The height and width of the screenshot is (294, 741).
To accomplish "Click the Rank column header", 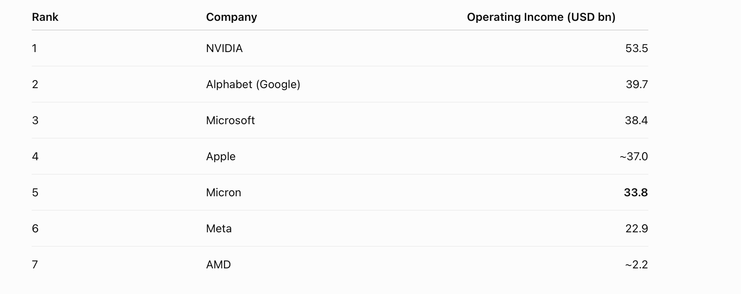I will point(45,17).
